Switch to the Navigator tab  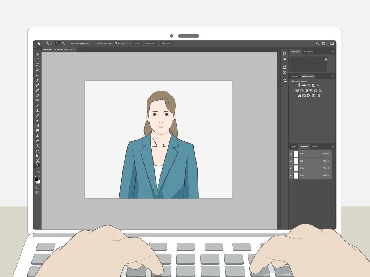308,52
